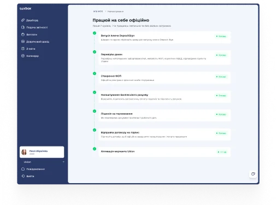Click Готово badge on DepositSign step
Viewport: 277px width, 205px height.
click(221, 36)
